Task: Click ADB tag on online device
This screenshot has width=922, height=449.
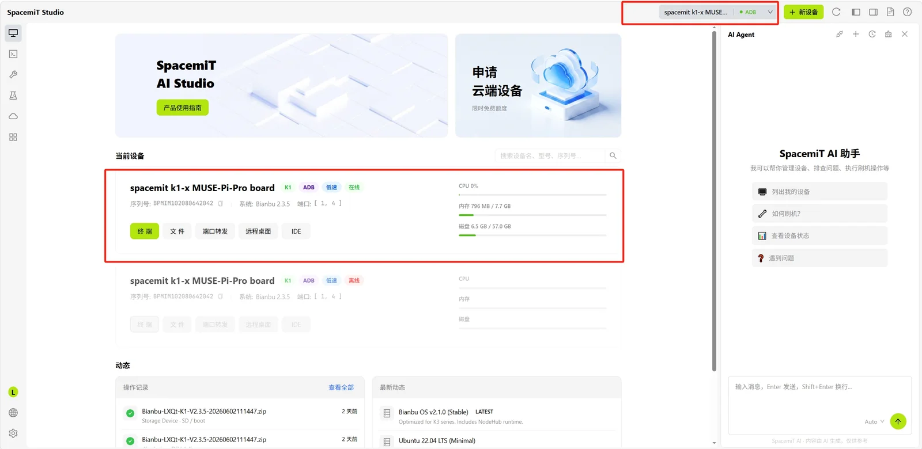Action: click(309, 188)
